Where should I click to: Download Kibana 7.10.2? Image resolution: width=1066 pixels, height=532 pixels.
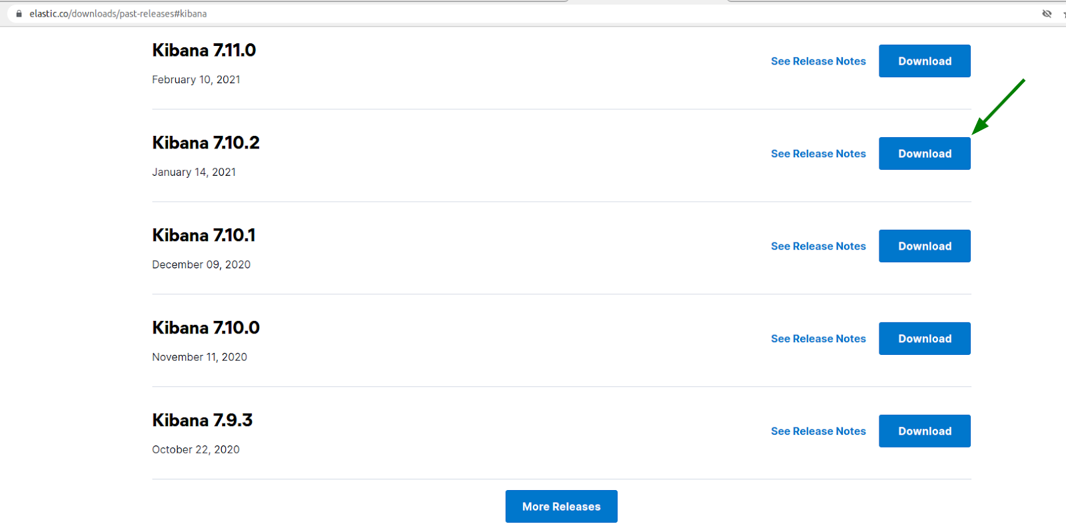point(924,154)
